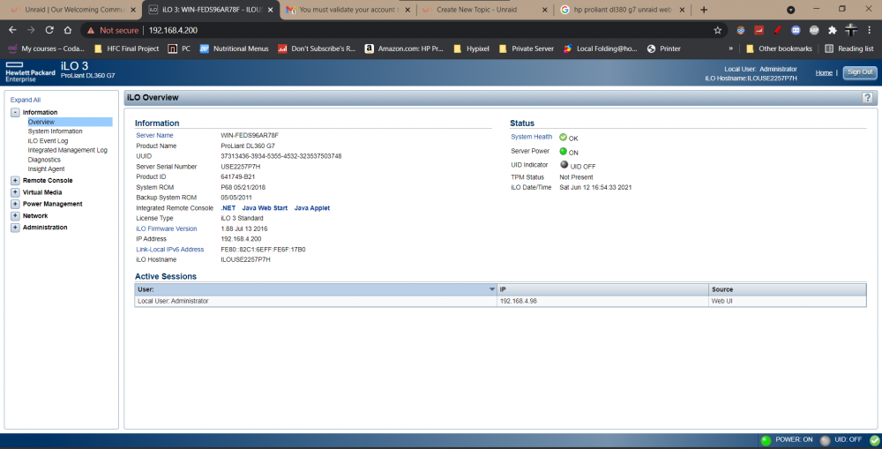Go to the browser home icon
Viewport: 882px width, 449px height.
coord(68,30)
